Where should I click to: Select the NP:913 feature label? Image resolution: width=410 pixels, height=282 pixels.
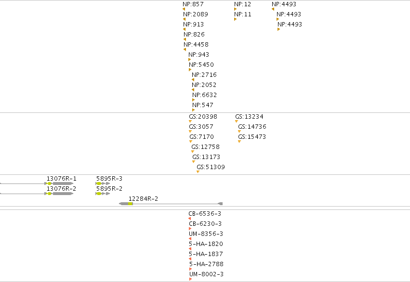[194, 25]
